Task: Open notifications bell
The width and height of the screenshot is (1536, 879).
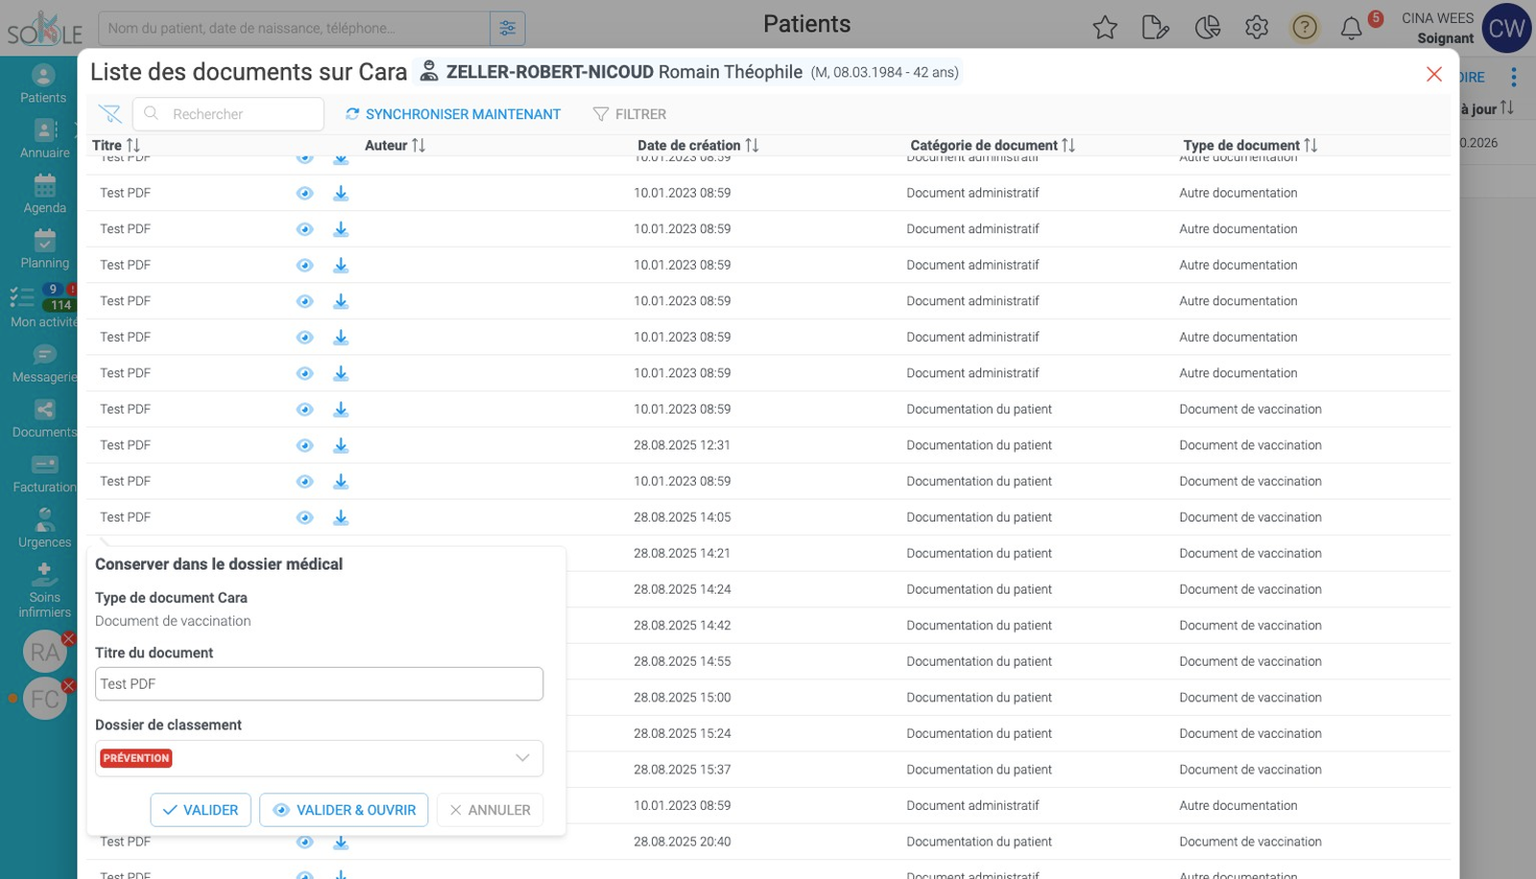Action: pyautogui.click(x=1352, y=28)
